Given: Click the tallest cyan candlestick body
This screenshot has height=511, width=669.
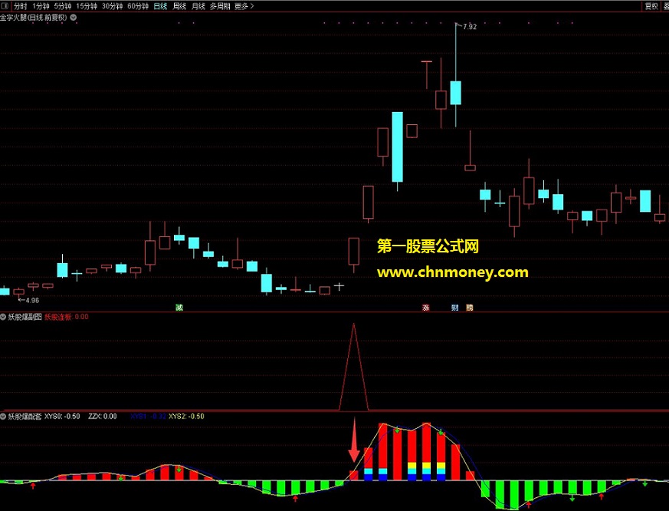Looking at the screenshot, I should [x=397, y=147].
